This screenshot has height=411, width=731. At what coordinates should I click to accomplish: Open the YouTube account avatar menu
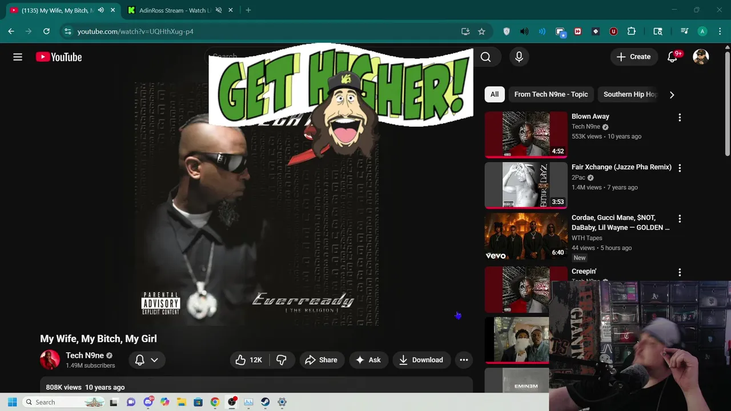[701, 57]
